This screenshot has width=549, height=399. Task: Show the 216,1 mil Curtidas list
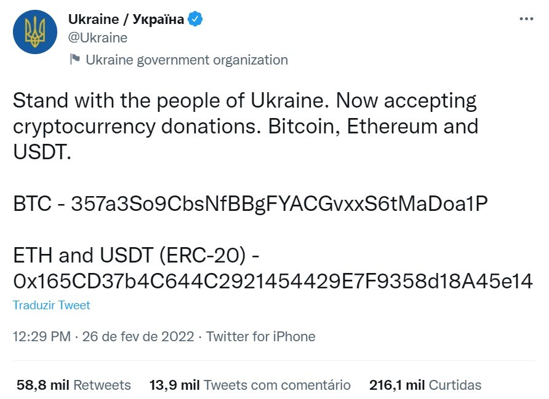point(425,385)
